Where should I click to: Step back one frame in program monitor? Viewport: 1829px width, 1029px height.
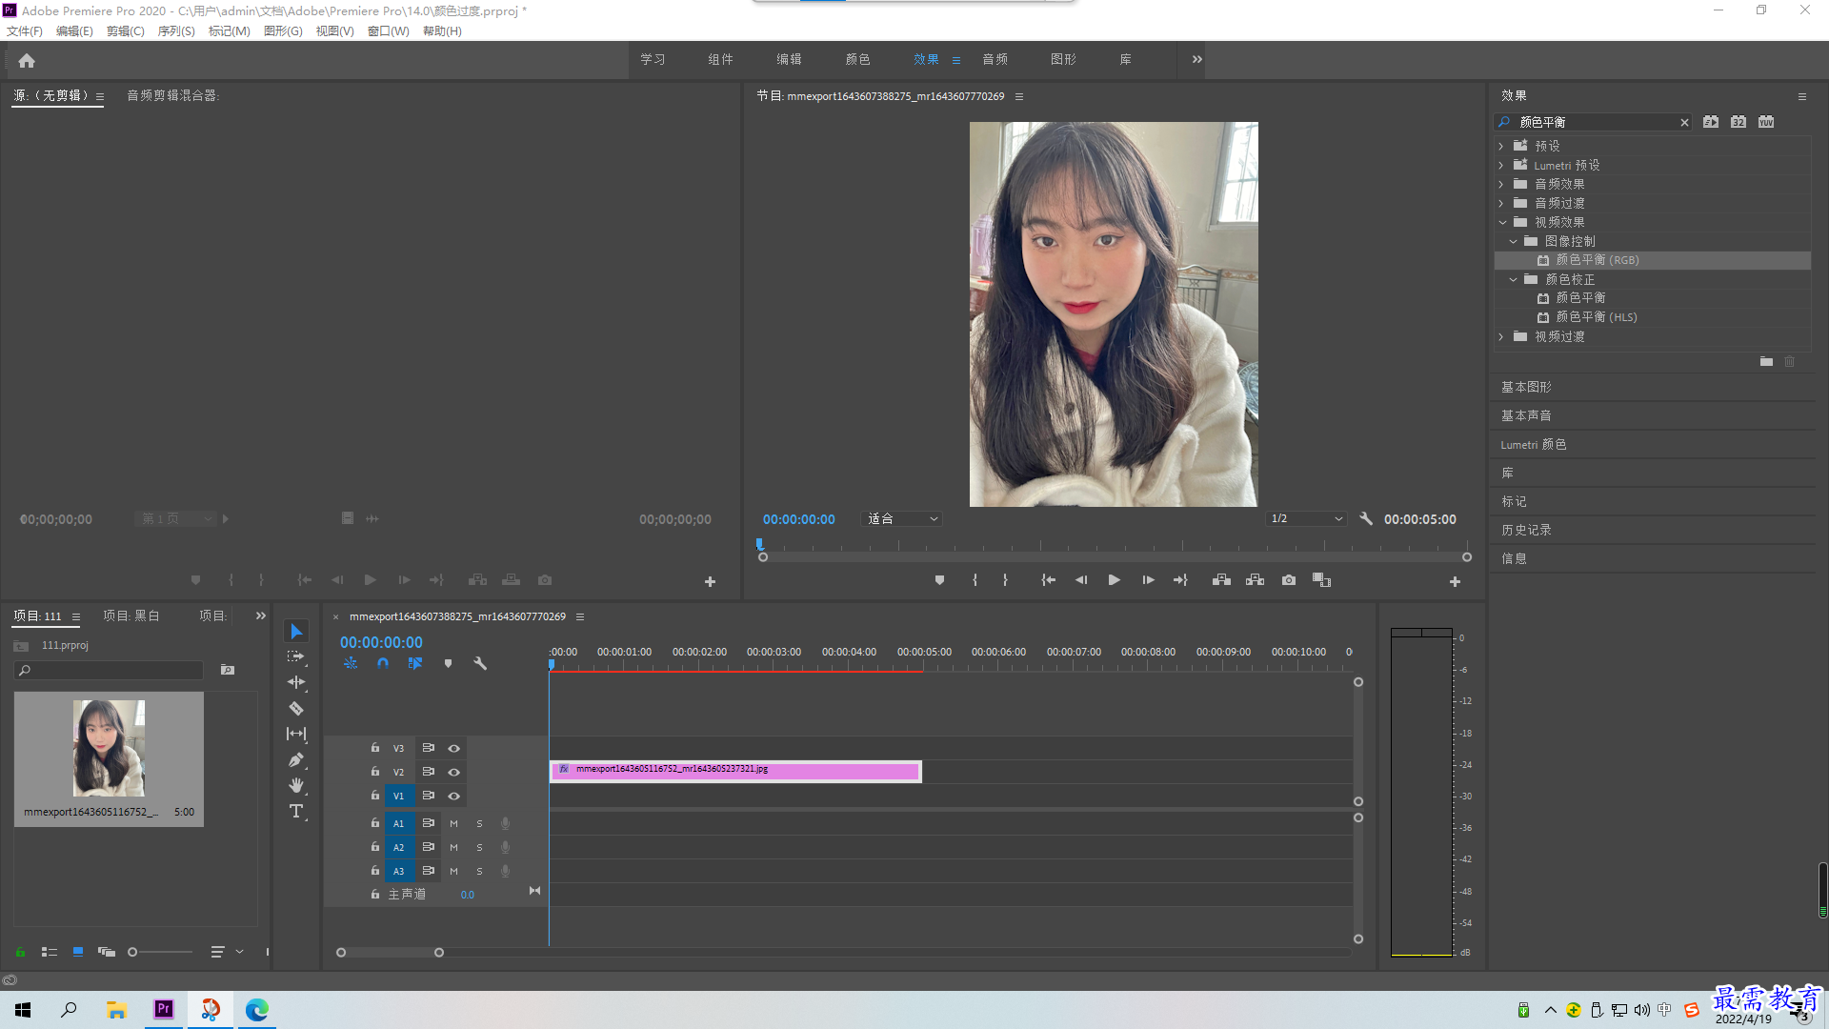point(1081,580)
